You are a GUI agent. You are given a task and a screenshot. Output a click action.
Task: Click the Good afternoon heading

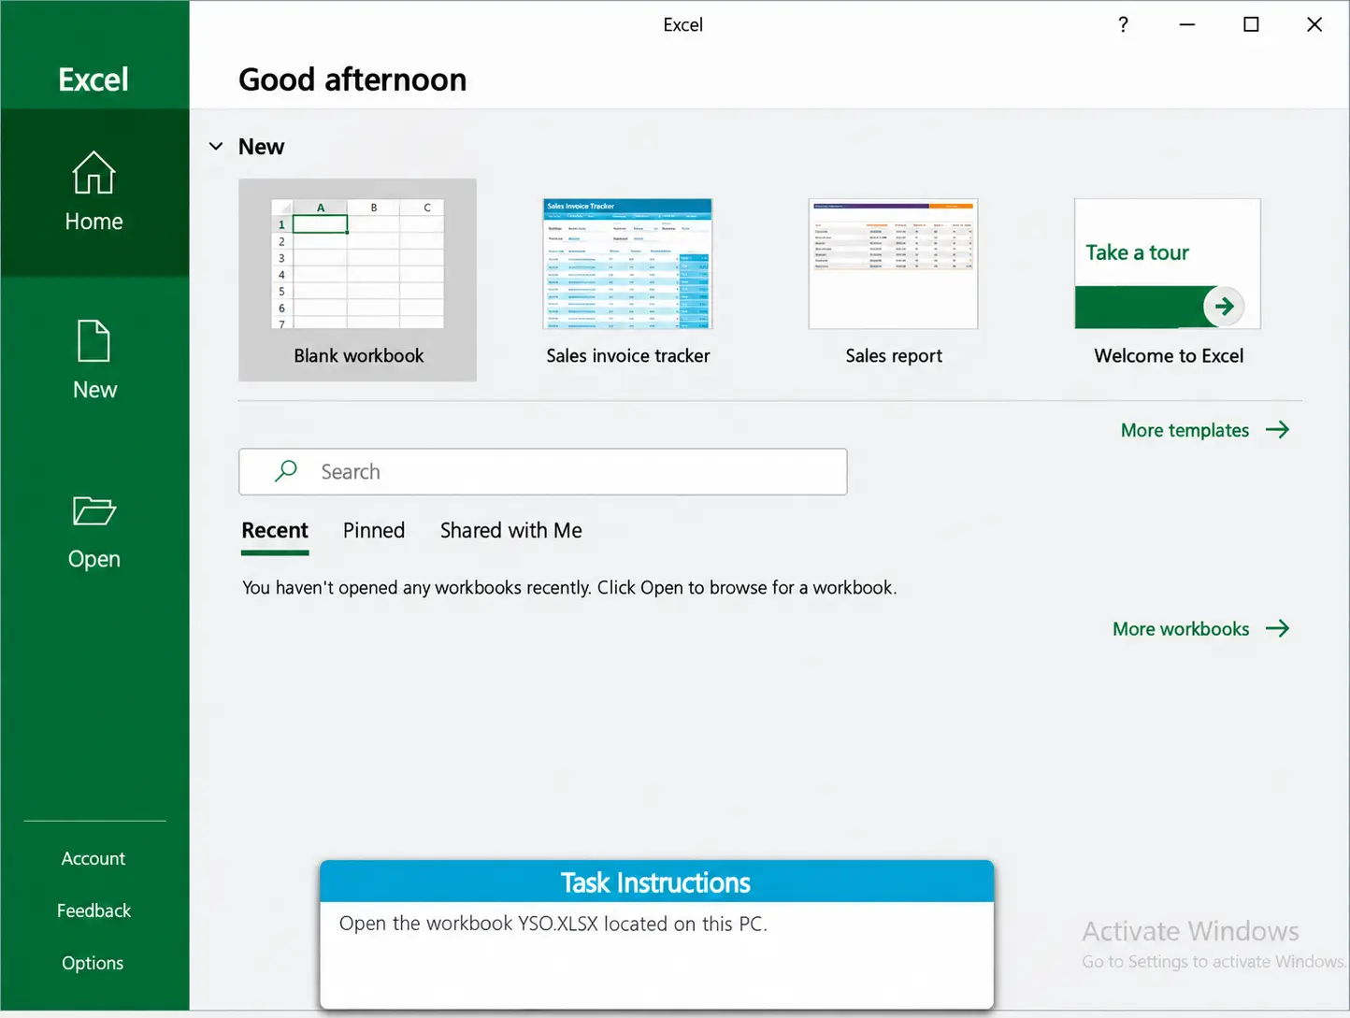pos(352,80)
